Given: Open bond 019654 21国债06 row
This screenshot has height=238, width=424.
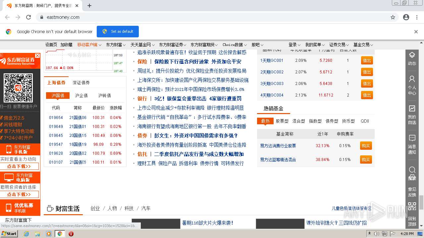Looking at the screenshot, I should 85,118.
